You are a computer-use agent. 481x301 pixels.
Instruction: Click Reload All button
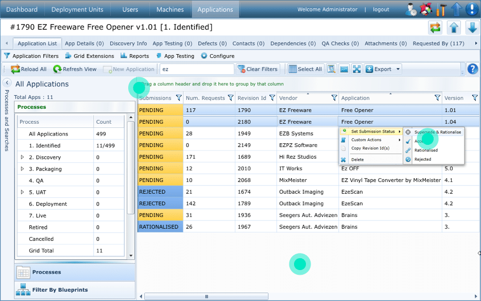point(28,69)
